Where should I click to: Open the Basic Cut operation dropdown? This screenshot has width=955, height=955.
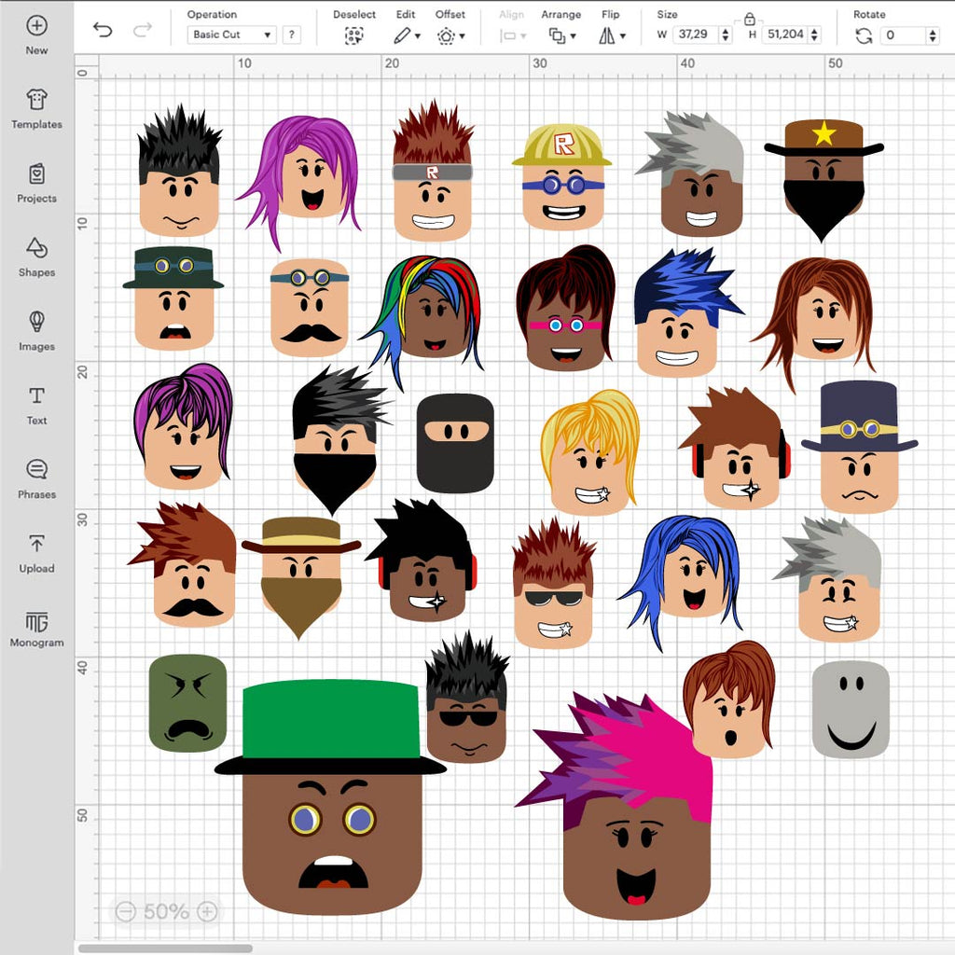(x=231, y=35)
